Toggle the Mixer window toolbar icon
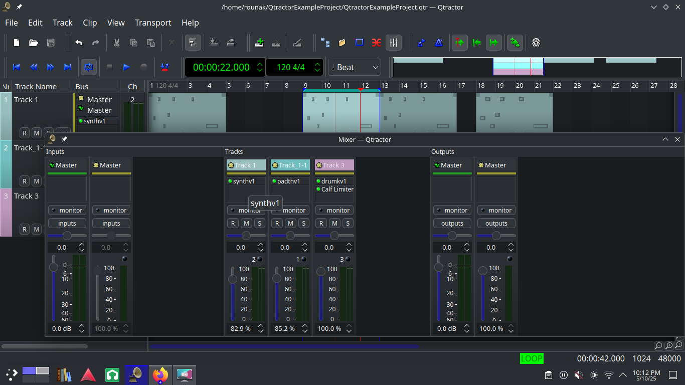685x385 pixels. [x=394, y=43]
